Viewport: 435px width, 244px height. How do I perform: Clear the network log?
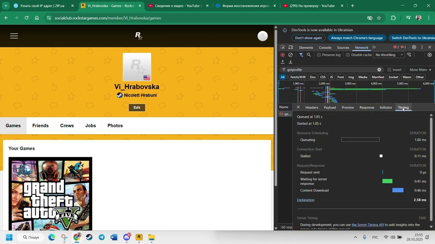[291, 55]
